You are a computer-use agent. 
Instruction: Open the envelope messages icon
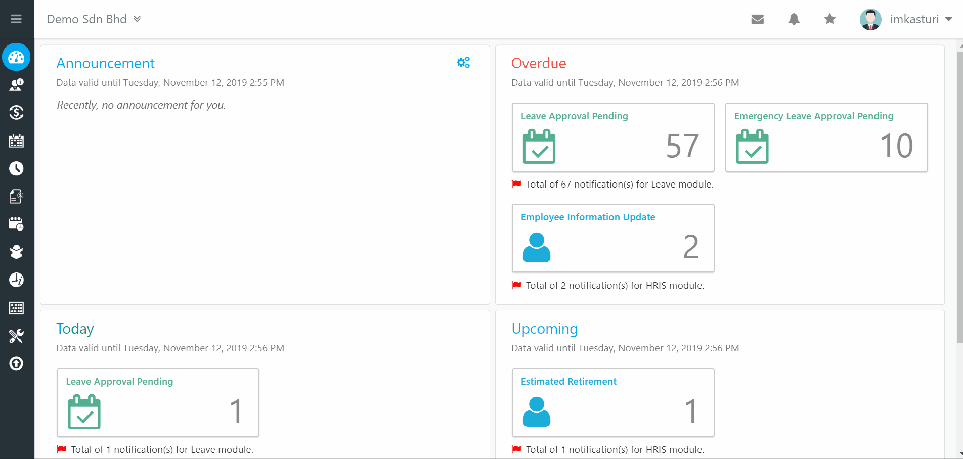pyautogui.click(x=757, y=19)
